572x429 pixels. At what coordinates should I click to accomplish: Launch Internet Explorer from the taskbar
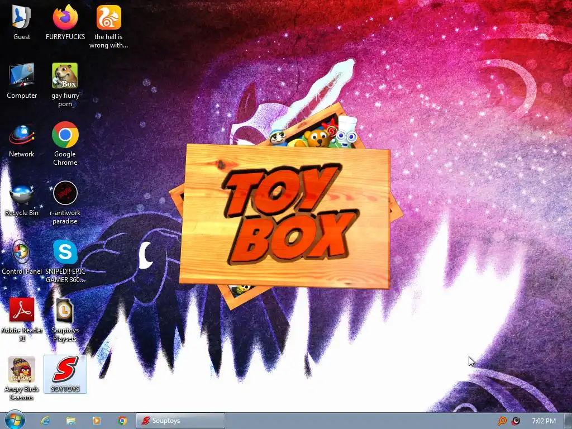click(45, 421)
